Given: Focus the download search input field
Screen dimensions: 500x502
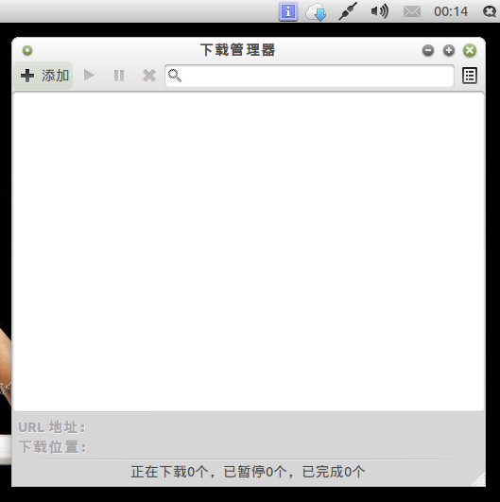Looking at the screenshot, I should [309, 76].
